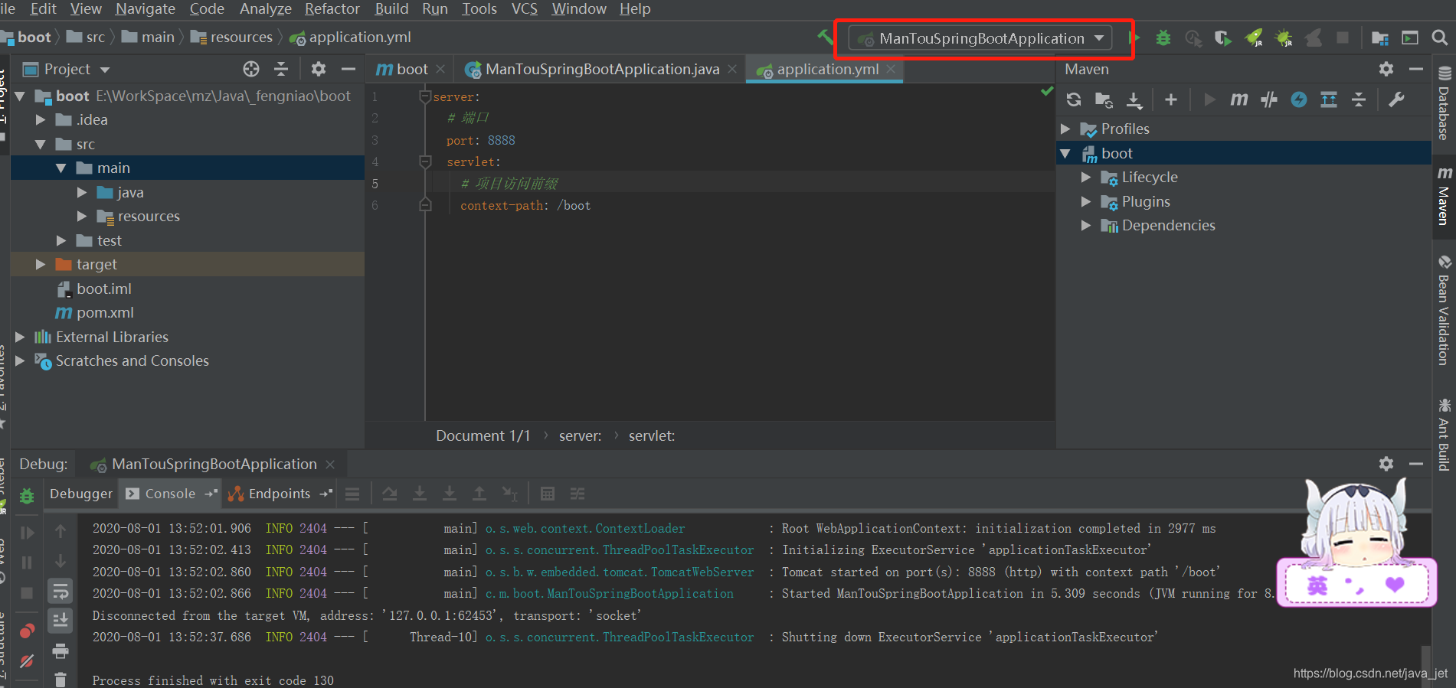The height and width of the screenshot is (688, 1456).
Task: Toggle soft-wrap in console
Action: click(x=61, y=591)
